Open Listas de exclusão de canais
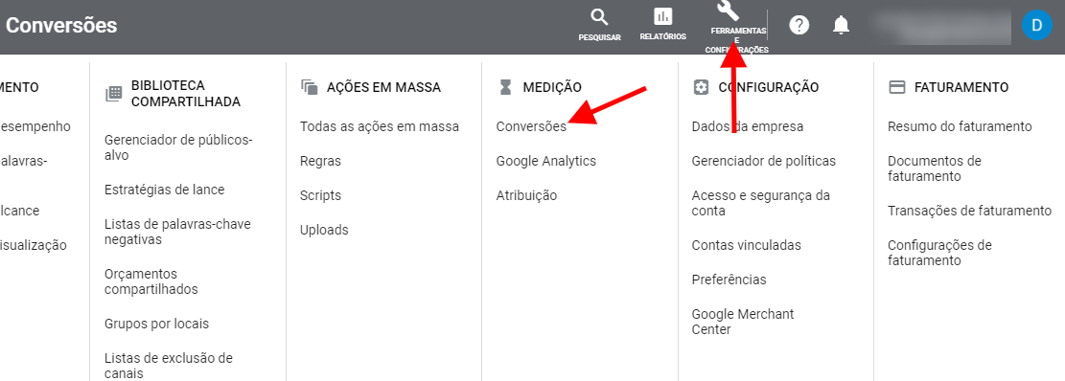The image size is (1065, 381). click(x=169, y=366)
